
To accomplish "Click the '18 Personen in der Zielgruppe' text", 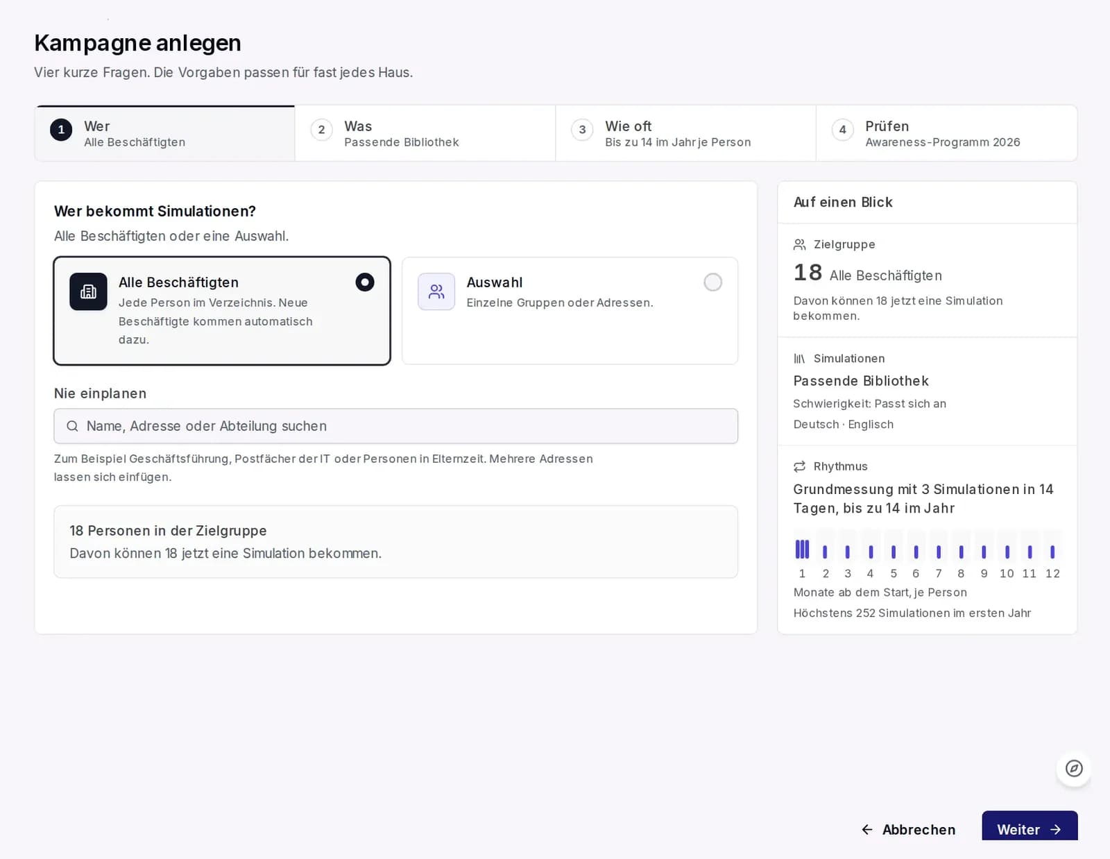I will coord(168,531).
